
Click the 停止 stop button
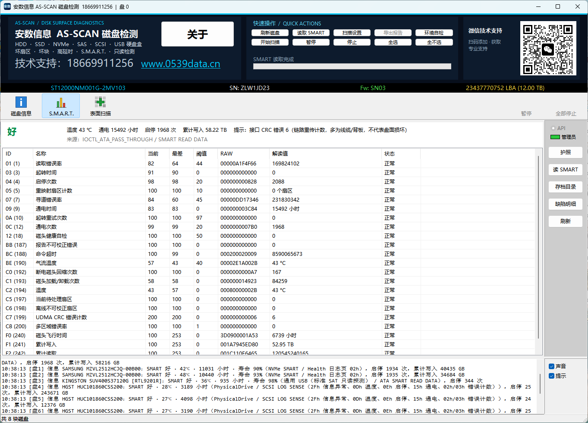pyautogui.click(x=352, y=42)
